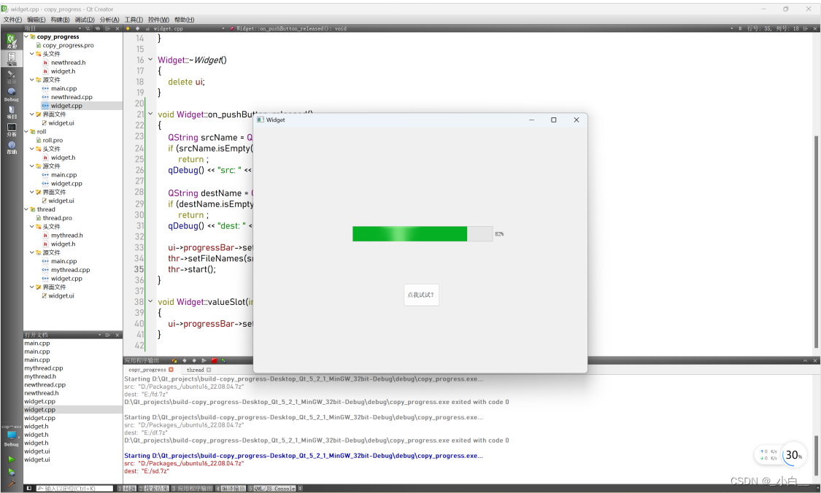
Task: Collapse 界面文件 folder under copy_progress
Action: 32,114
